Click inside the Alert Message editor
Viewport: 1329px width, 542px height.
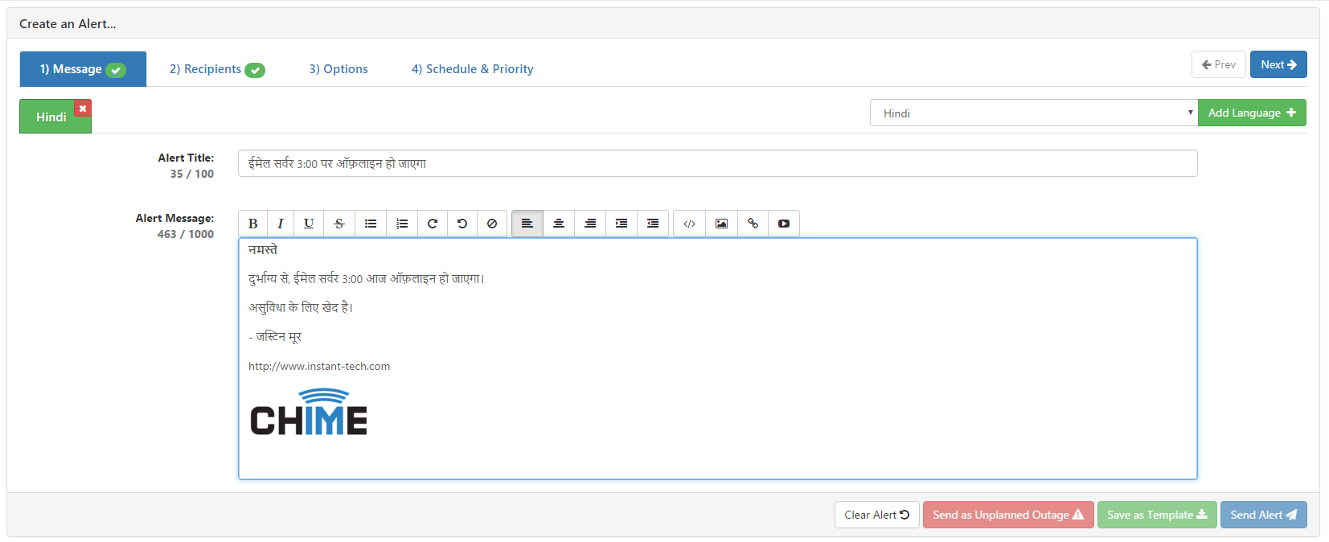coord(717,359)
